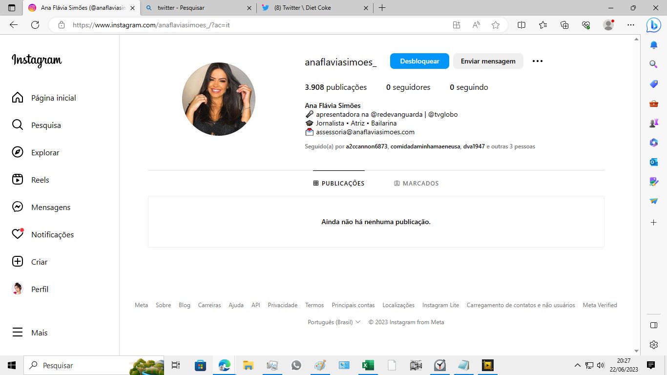Open Página inicial in the Instagram sidebar

click(44, 98)
